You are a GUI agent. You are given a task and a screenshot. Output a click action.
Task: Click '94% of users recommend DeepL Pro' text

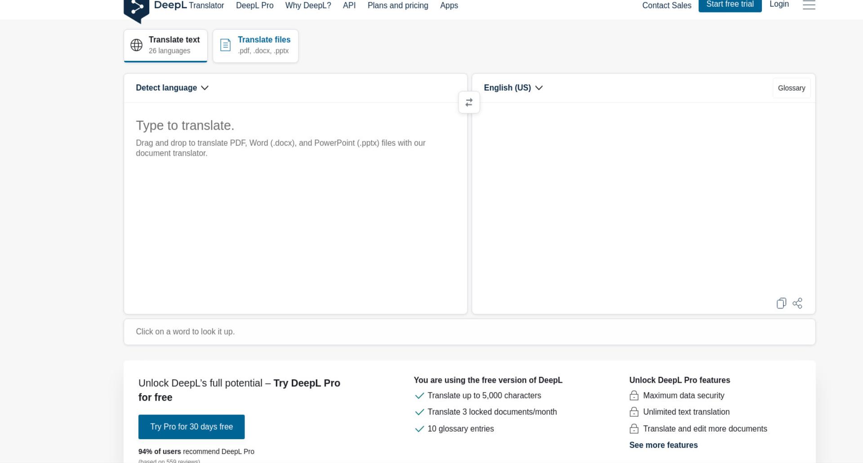[x=196, y=452]
